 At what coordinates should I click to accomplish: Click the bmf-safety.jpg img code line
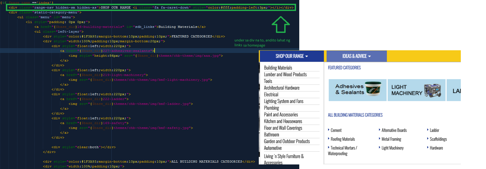click(x=131, y=128)
